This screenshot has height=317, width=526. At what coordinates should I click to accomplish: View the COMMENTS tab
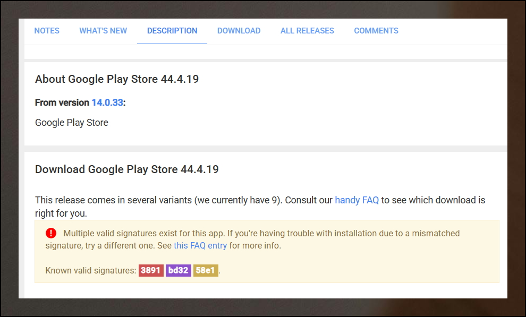376,31
